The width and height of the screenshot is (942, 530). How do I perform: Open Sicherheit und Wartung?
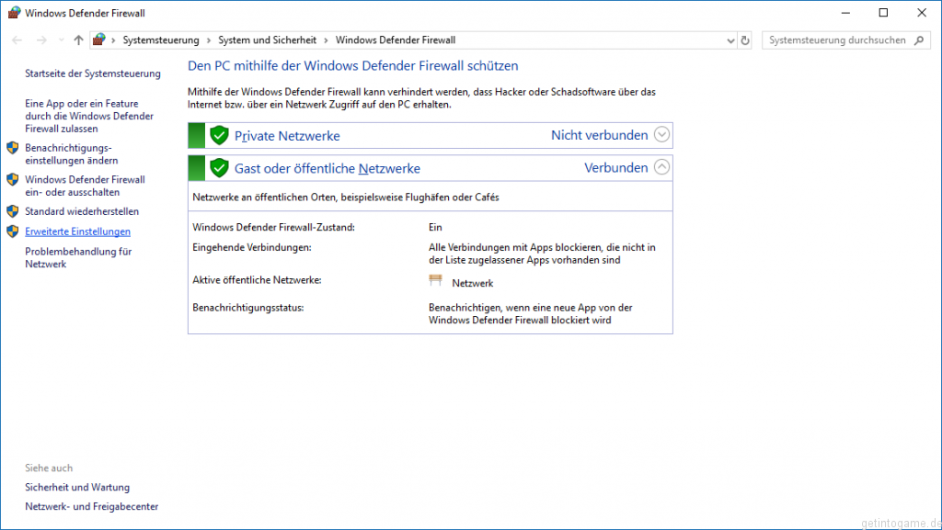77,487
